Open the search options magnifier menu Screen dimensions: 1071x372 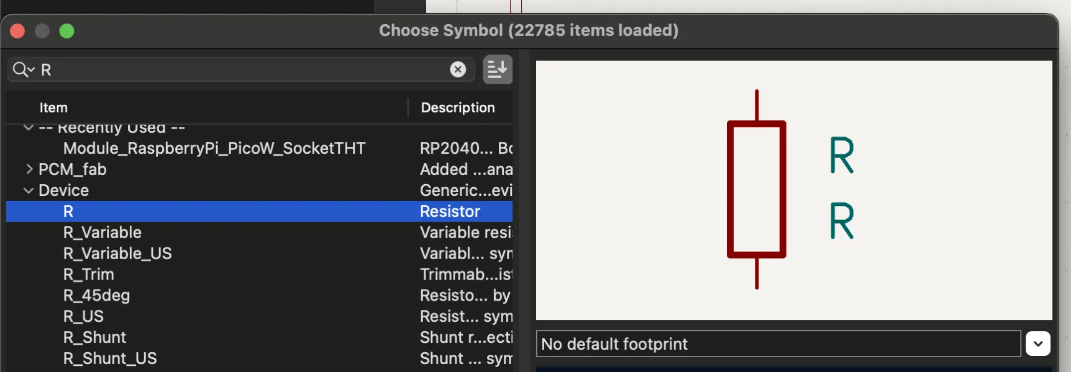tap(23, 69)
